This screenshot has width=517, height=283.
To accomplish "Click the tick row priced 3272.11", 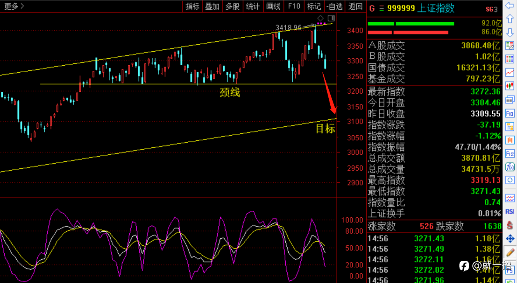I will tap(434, 259).
